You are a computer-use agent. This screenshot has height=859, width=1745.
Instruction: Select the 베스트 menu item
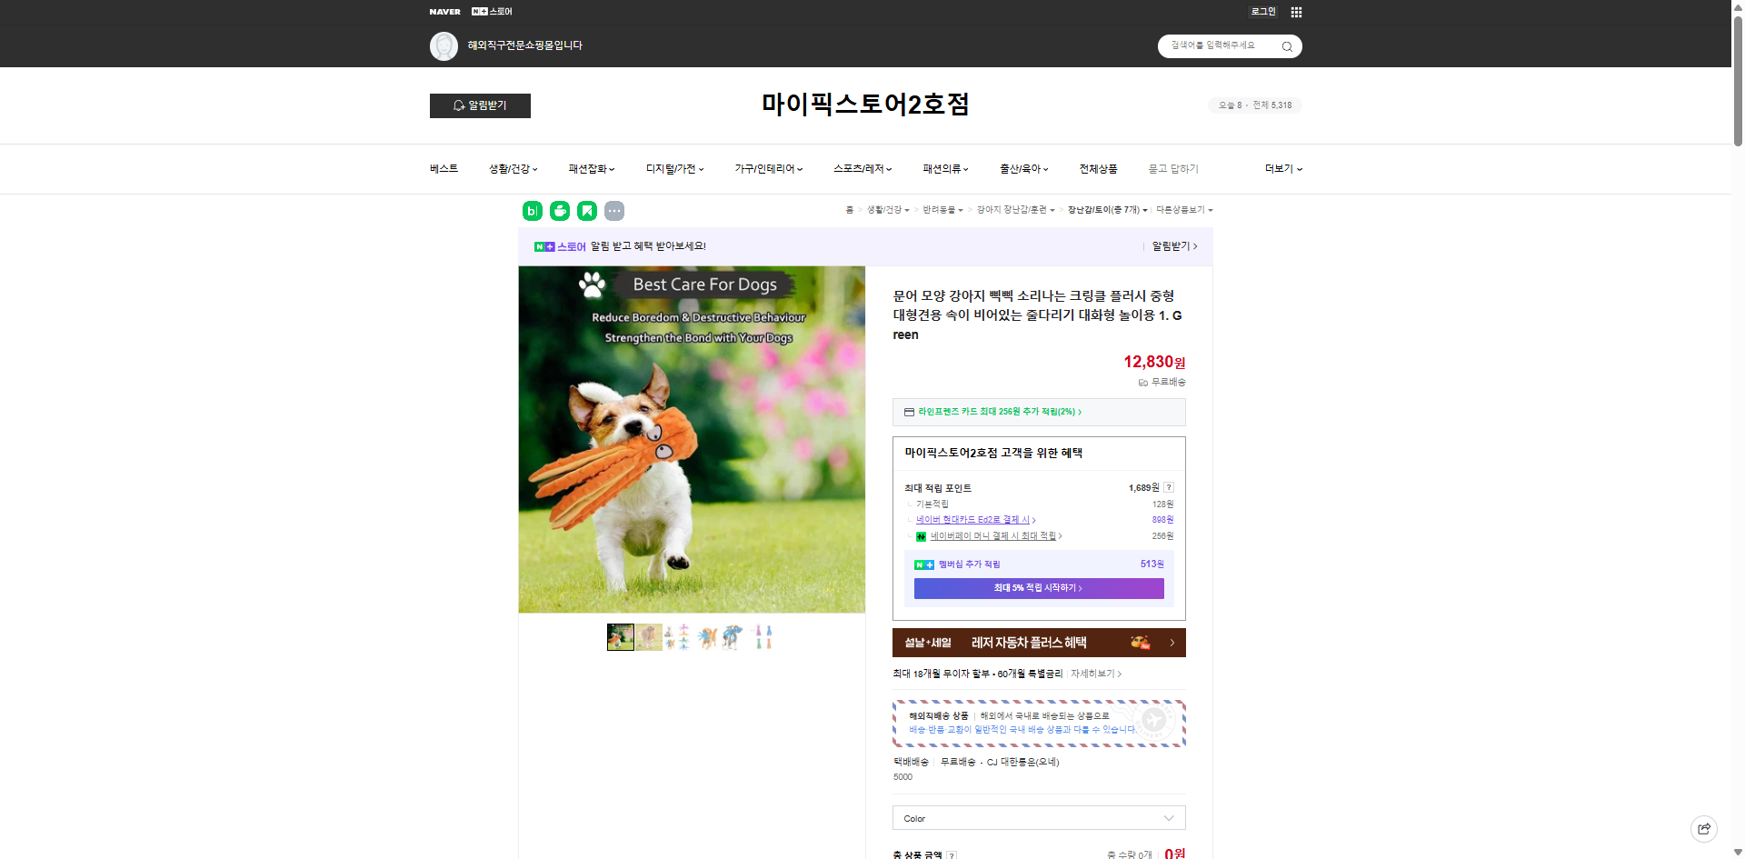click(443, 169)
